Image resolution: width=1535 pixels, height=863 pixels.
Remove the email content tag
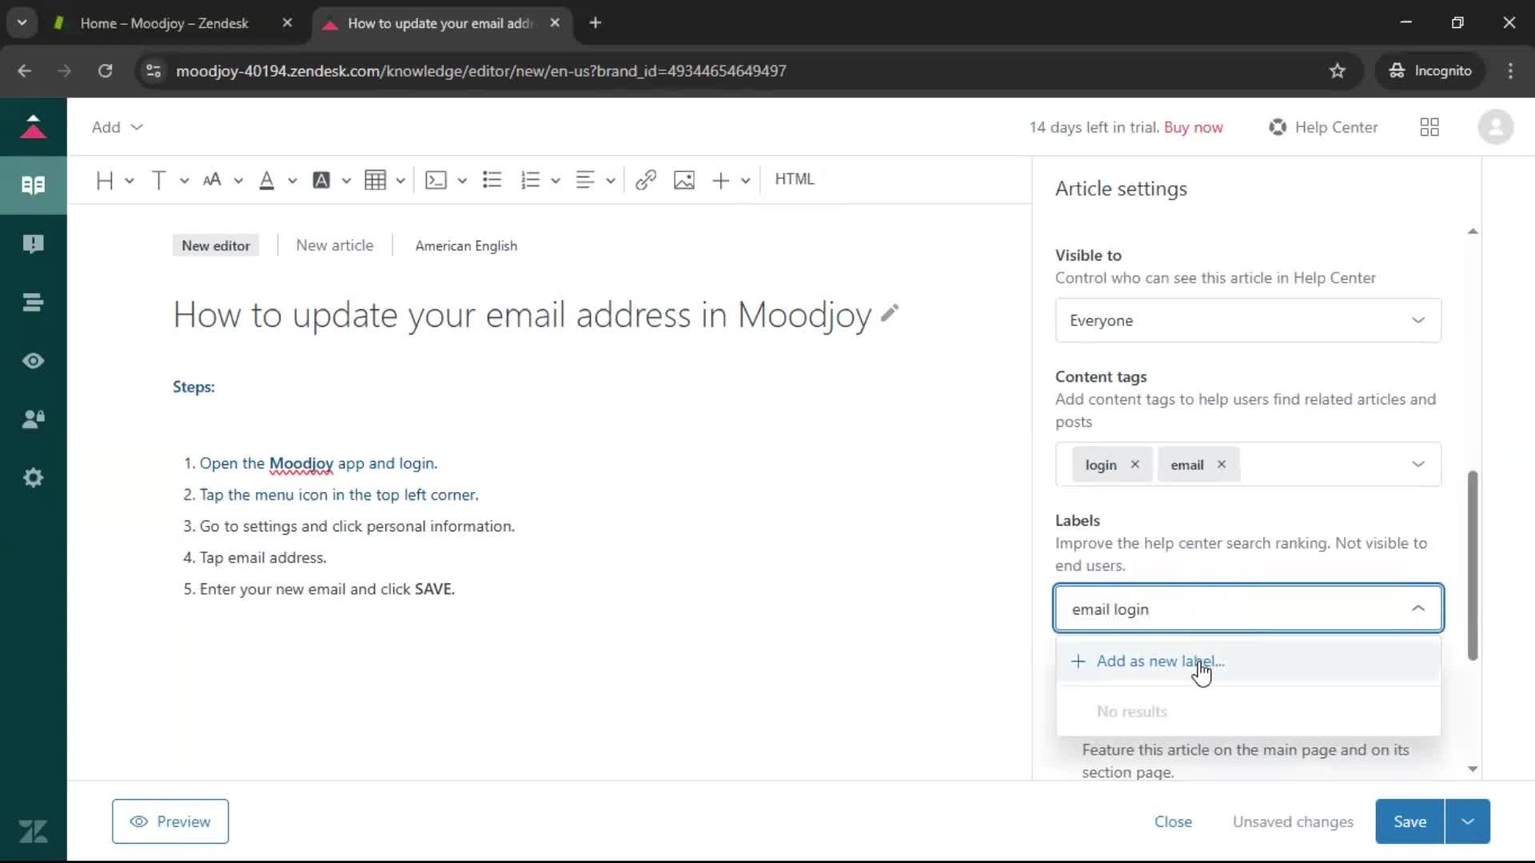tap(1221, 464)
